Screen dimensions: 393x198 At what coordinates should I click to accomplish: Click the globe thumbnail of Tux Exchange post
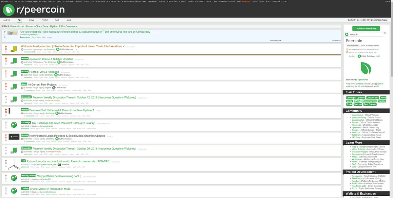[x=14, y=125]
